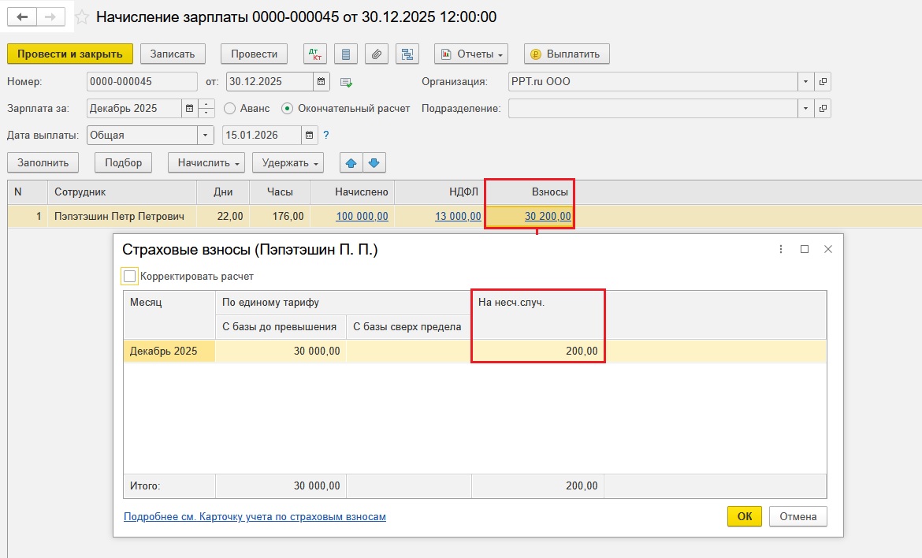Move row up with the blue arrow
Viewport: 922px width, 558px height.
pos(351,163)
